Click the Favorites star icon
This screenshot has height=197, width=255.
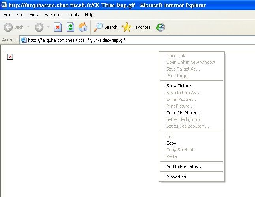[127, 27]
